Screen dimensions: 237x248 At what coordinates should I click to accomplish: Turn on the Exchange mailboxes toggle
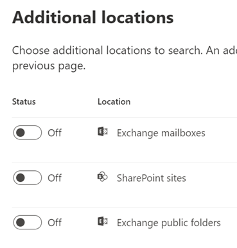tap(28, 132)
